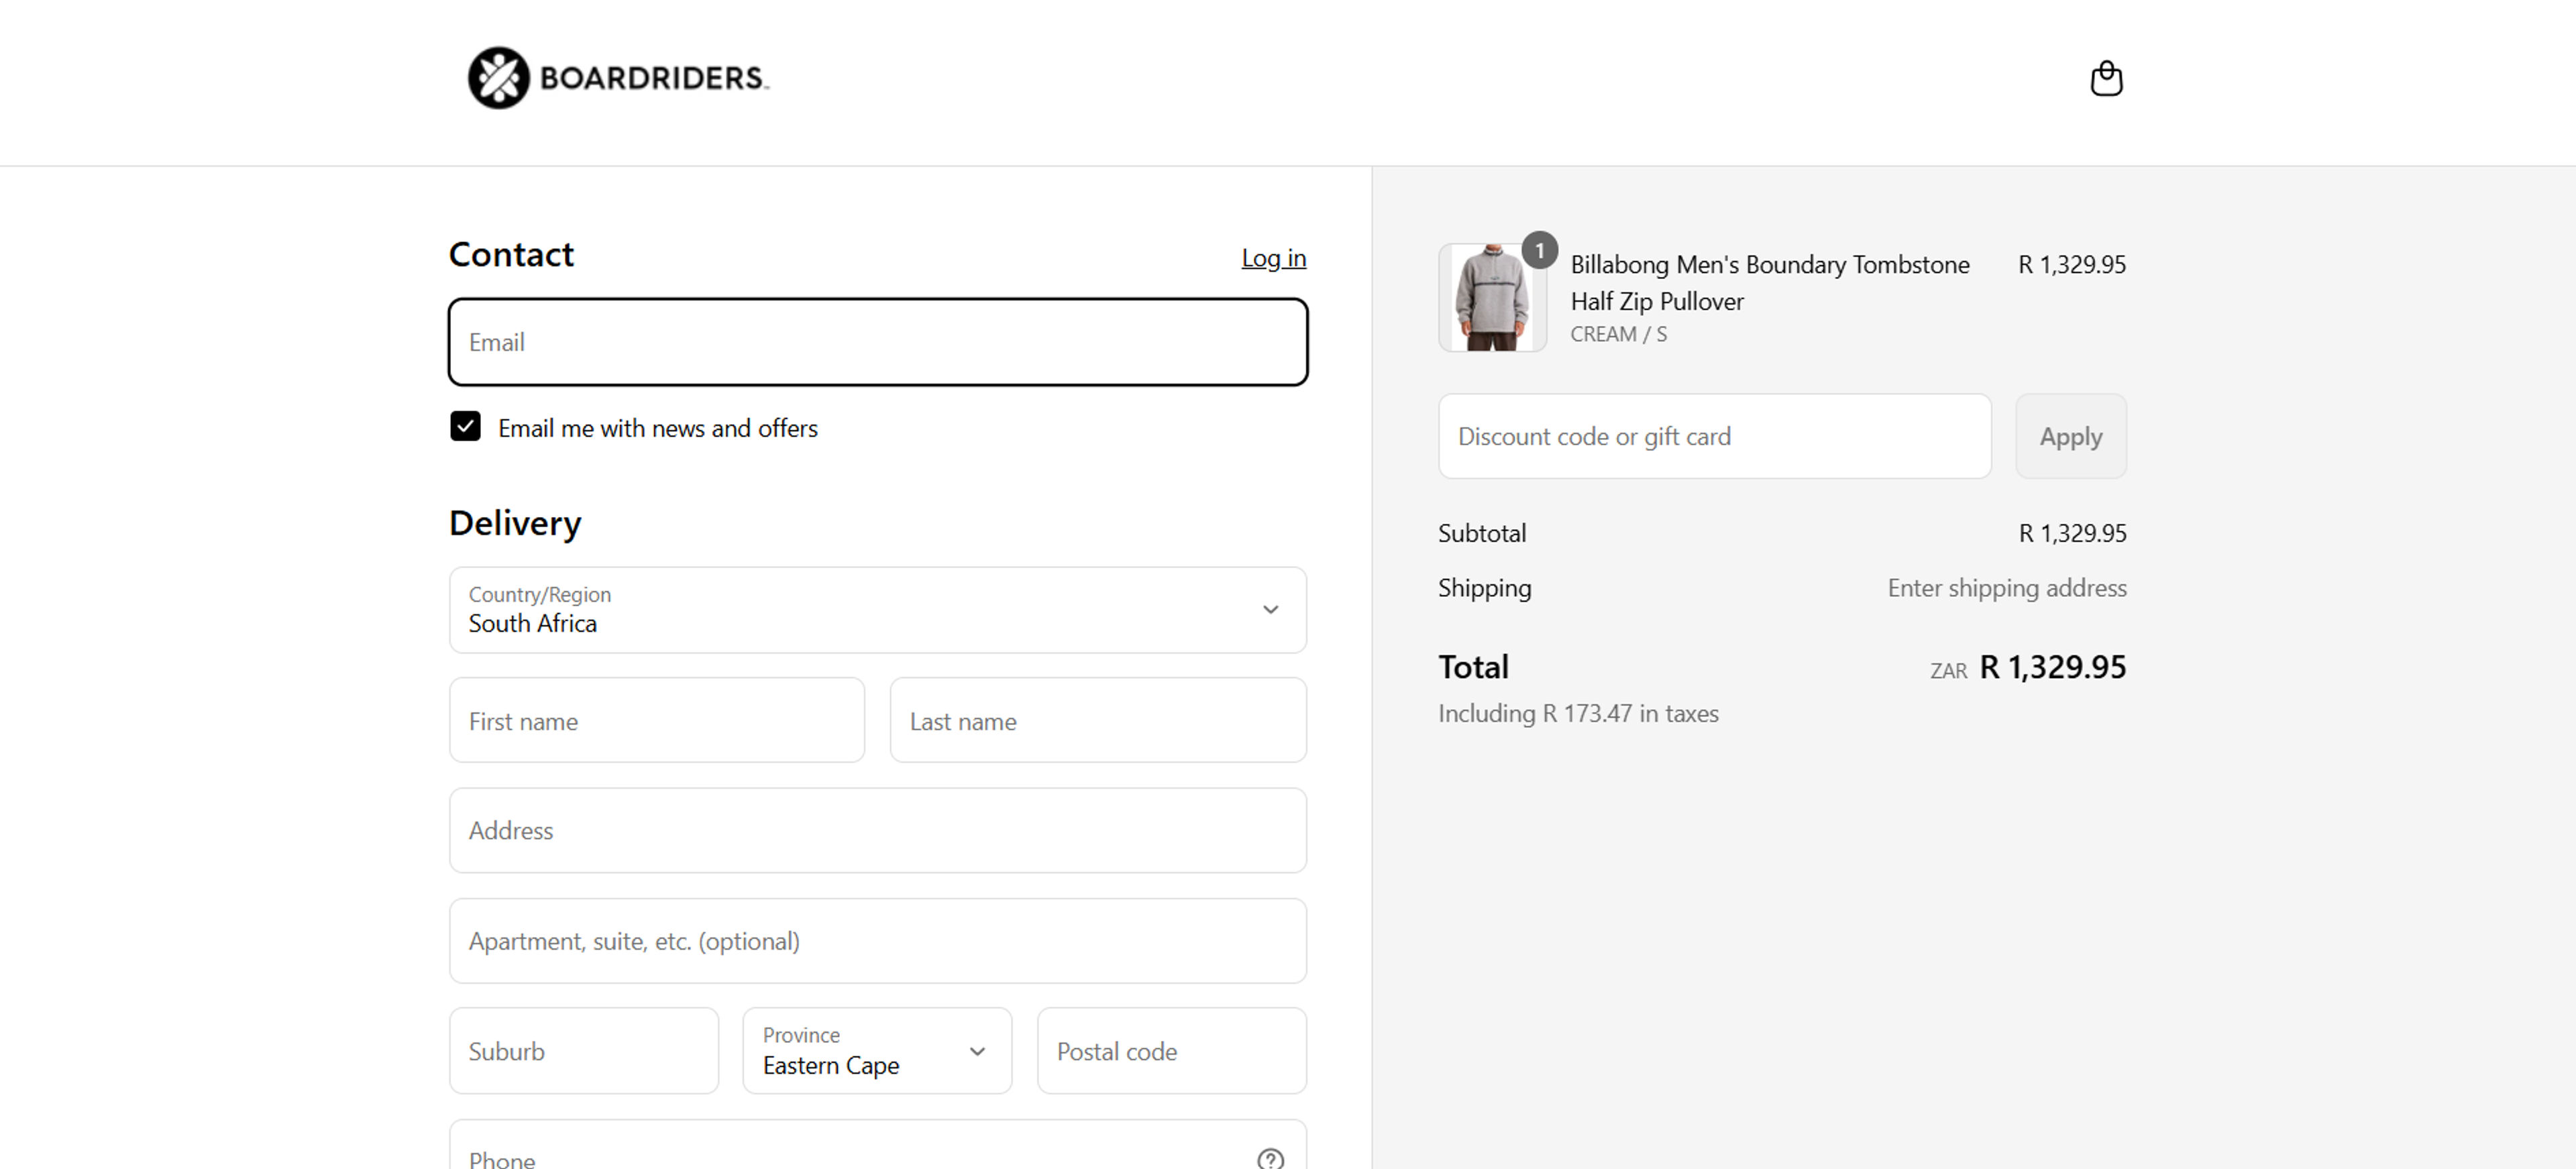Image resolution: width=2576 pixels, height=1169 pixels.
Task: Click the quantity badge on product image
Action: pos(1539,250)
